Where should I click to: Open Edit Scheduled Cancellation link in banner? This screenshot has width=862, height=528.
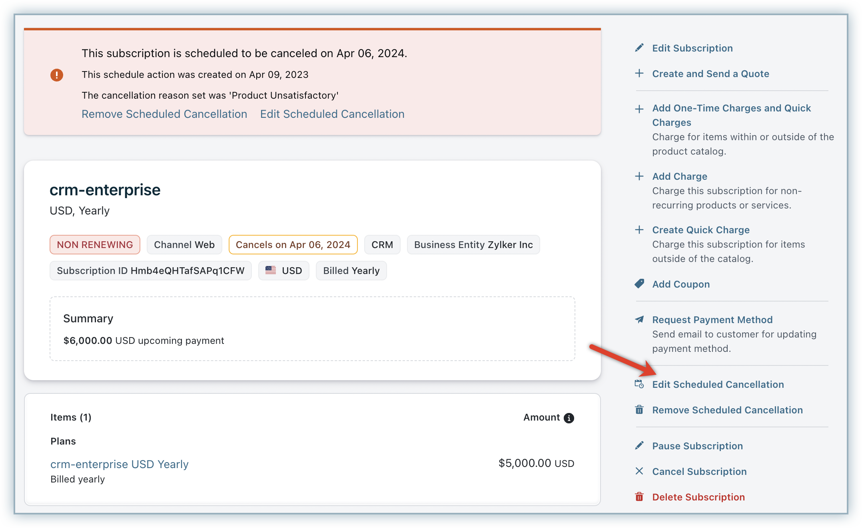(x=332, y=114)
